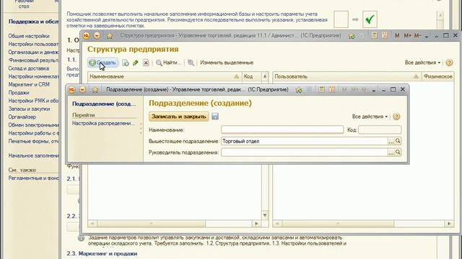The width and height of the screenshot is (462, 259).
Task: Click Физическое column header
Action: coord(437,76)
